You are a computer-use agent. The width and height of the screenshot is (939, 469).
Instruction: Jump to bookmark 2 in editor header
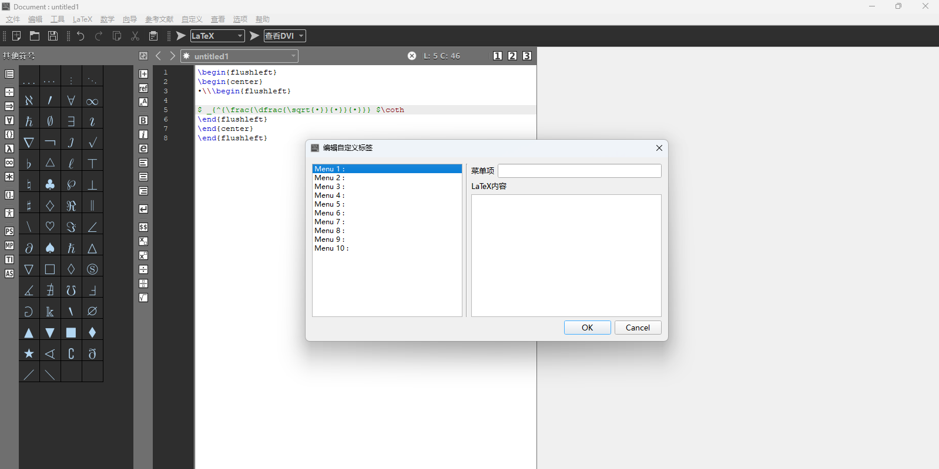[x=512, y=56]
